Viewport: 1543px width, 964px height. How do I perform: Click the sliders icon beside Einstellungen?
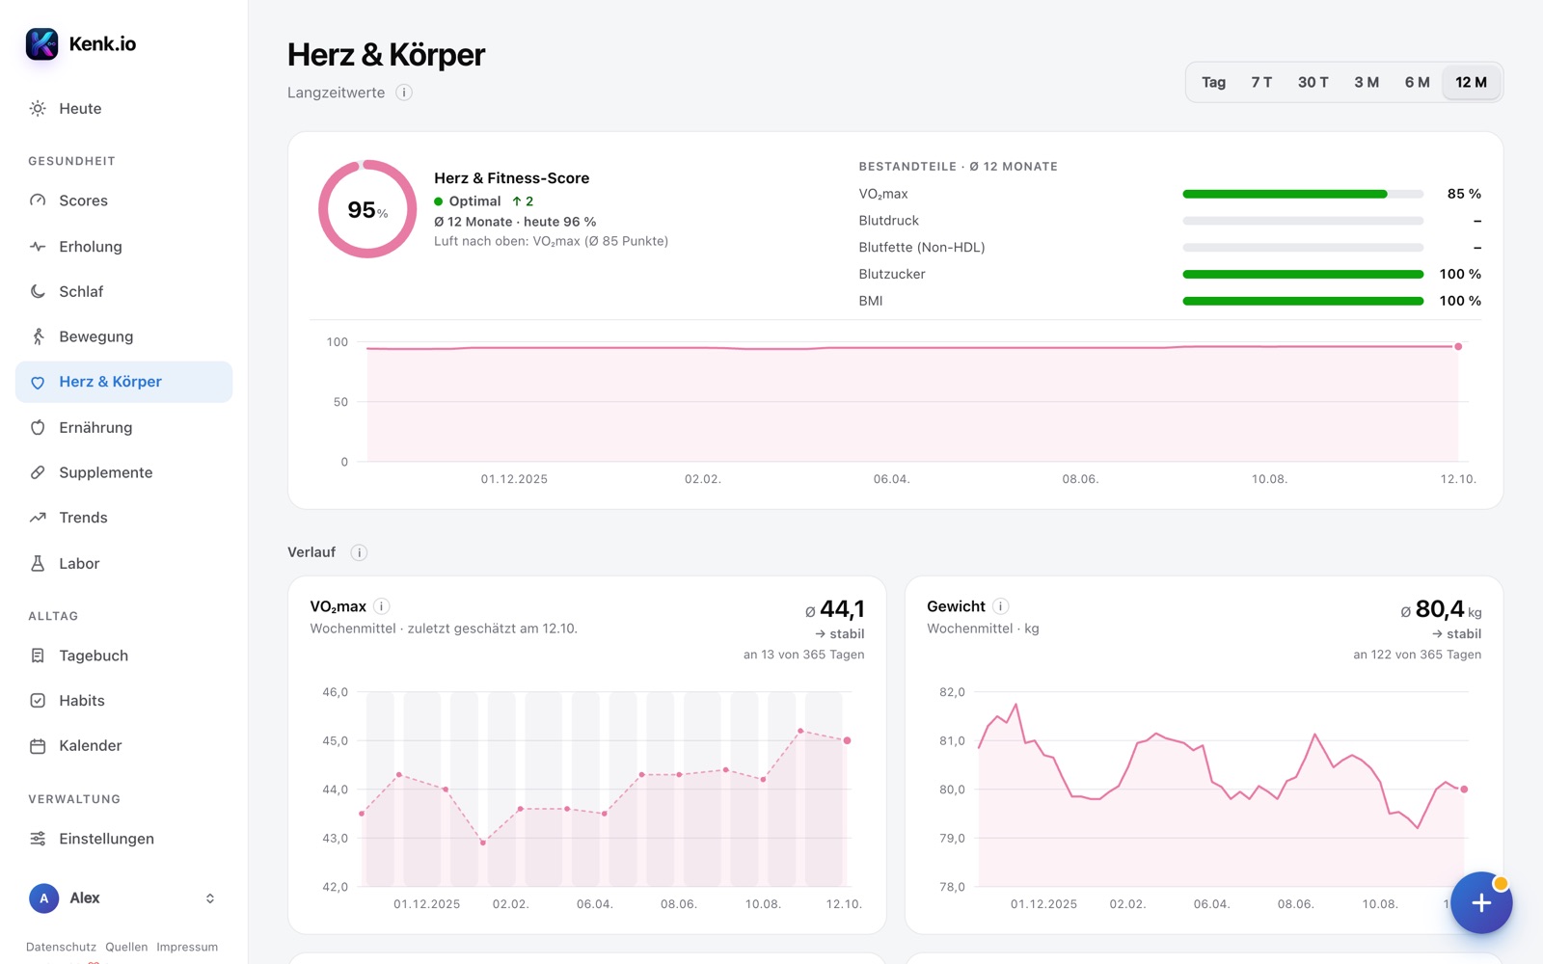pos(38,839)
